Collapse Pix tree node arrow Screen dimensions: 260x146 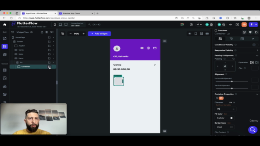[53, 62]
